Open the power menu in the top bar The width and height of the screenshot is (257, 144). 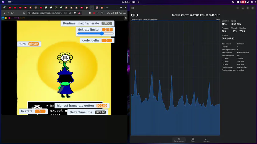[x=255, y=2]
